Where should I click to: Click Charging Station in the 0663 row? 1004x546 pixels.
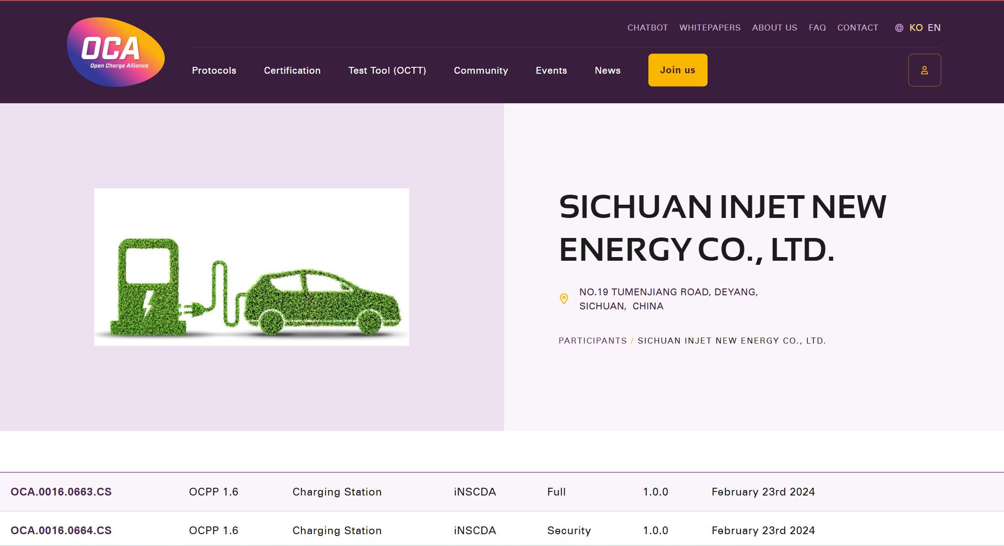[x=337, y=492]
